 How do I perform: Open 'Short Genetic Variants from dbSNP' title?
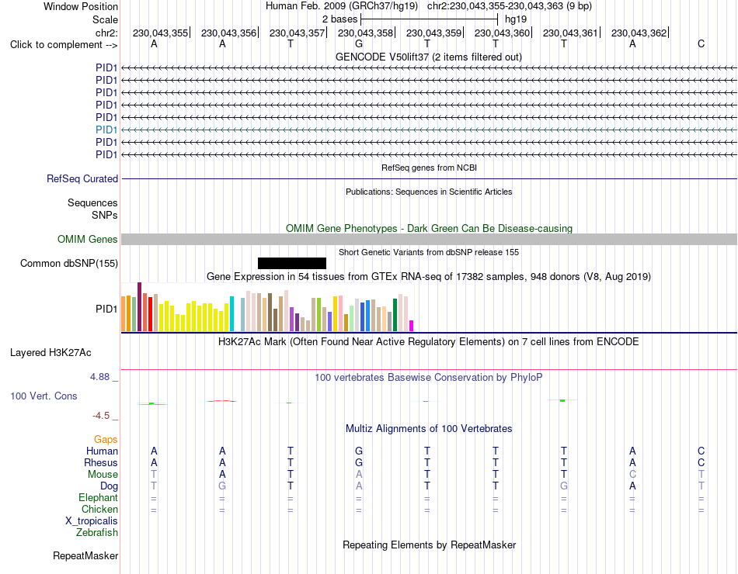[429, 252]
